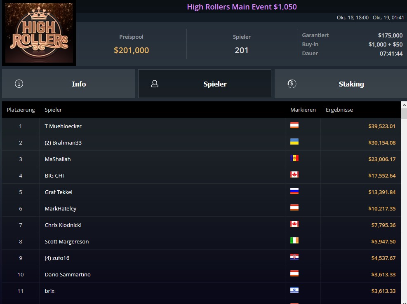The image size is (407, 304).
Task: Click the player silhouette icon
Action: click(x=155, y=84)
